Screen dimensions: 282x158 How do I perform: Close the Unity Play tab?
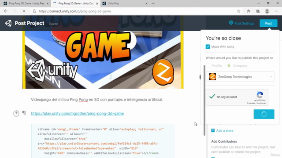point(146,4)
